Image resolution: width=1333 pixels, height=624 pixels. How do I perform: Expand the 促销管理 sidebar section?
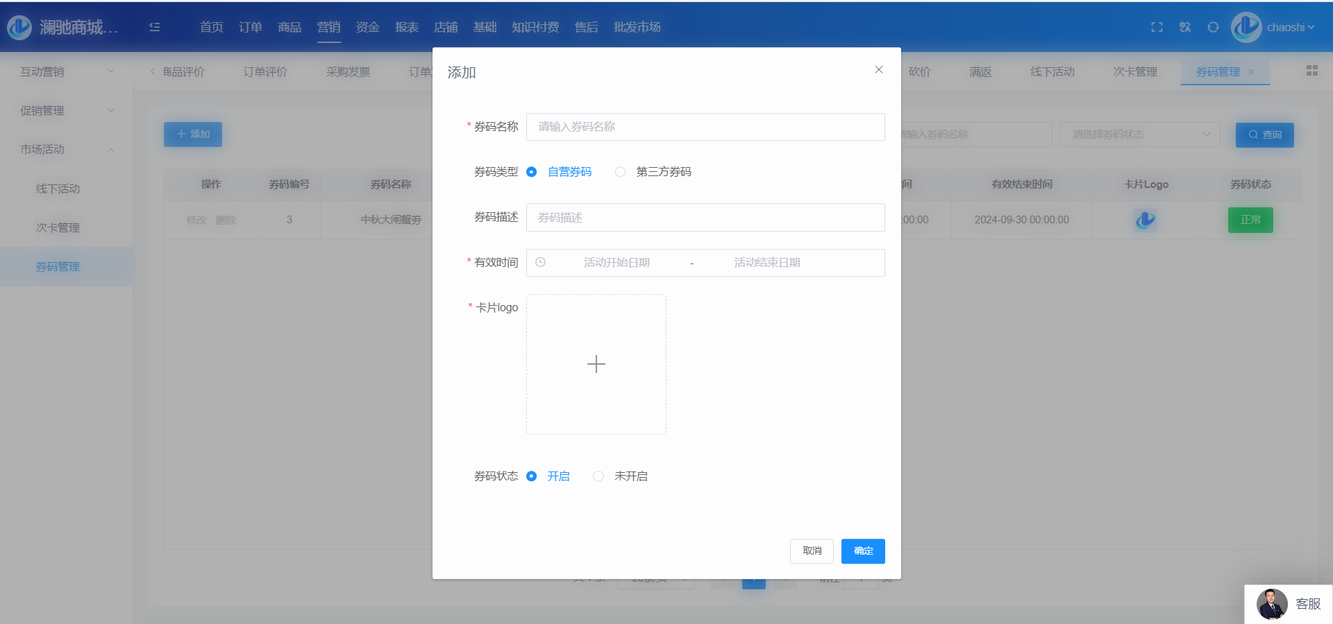(66, 110)
